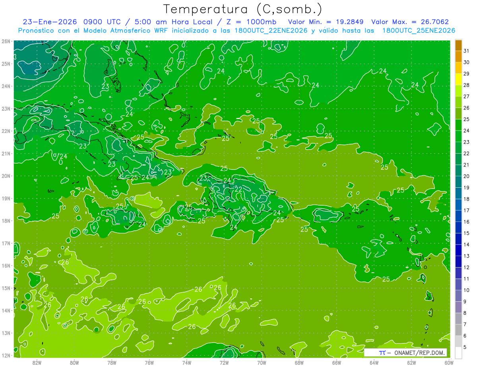477x368 pixels.
Task: Click the pi logo beside ONAMET label
Action: pyautogui.click(x=382, y=353)
